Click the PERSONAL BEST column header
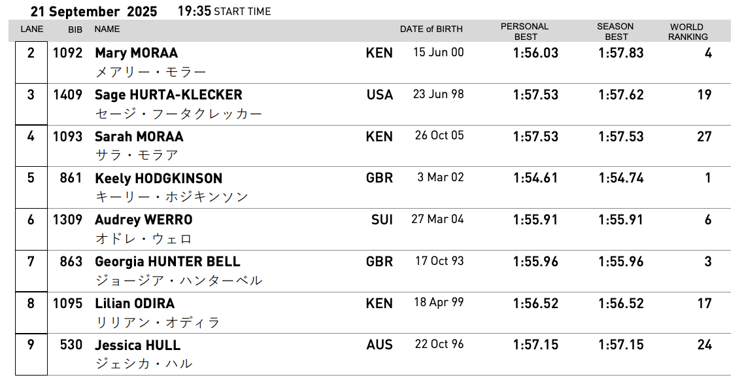The height and width of the screenshot is (386, 744). (525, 31)
